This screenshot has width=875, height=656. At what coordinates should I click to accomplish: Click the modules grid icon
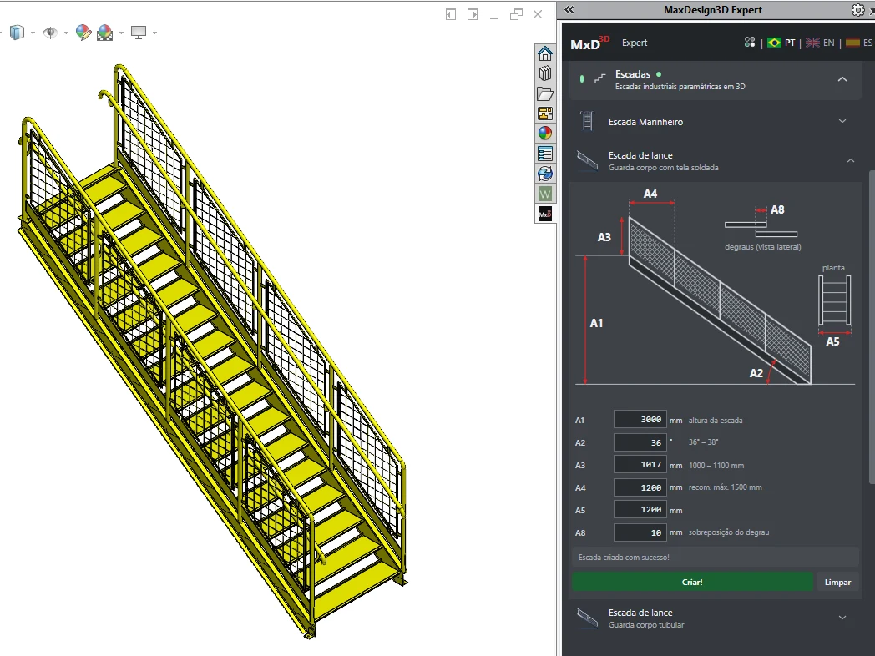(750, 43)
